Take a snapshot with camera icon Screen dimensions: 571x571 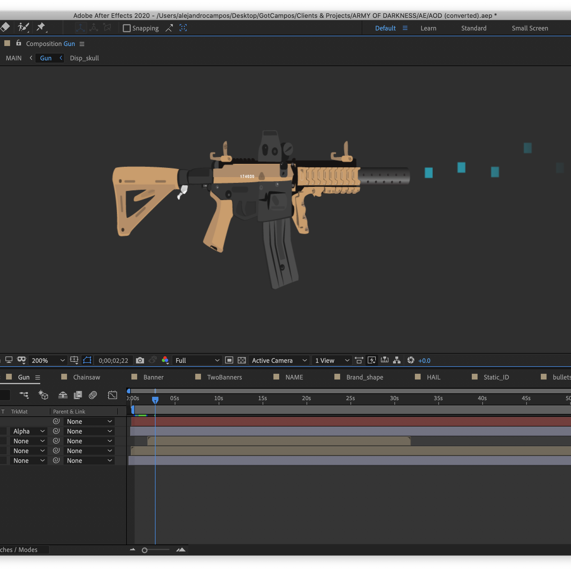click(140, 360)
